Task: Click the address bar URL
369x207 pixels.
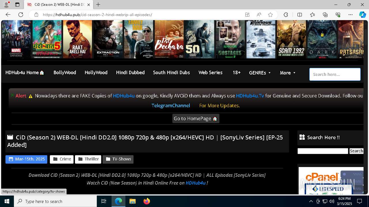Action: pos(97,15)
